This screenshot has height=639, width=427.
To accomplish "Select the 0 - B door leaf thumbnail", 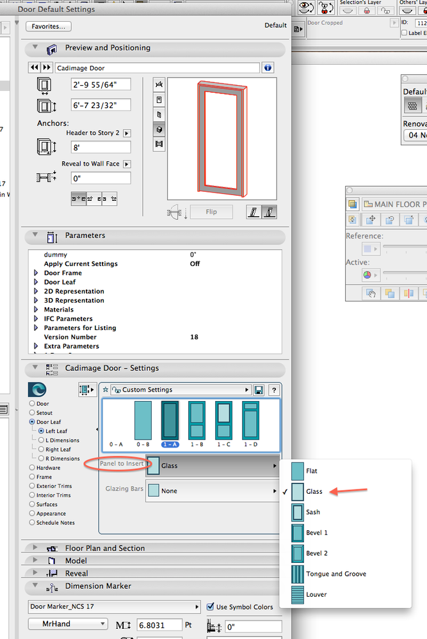I will click(143, 424).
